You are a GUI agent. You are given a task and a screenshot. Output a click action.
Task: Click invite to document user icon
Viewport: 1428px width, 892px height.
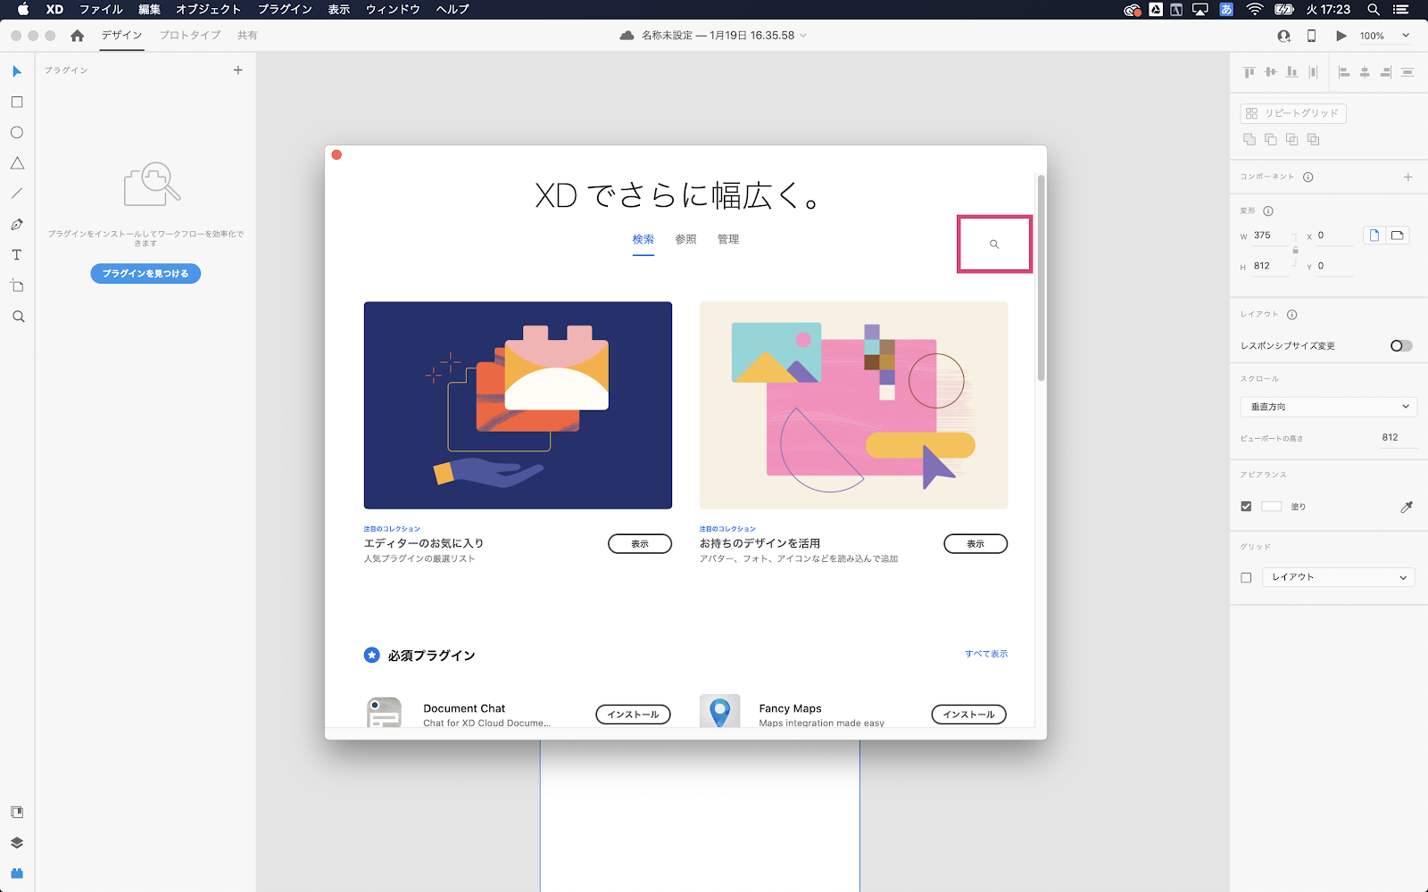pyautogui.click(x=1283, y=36)
